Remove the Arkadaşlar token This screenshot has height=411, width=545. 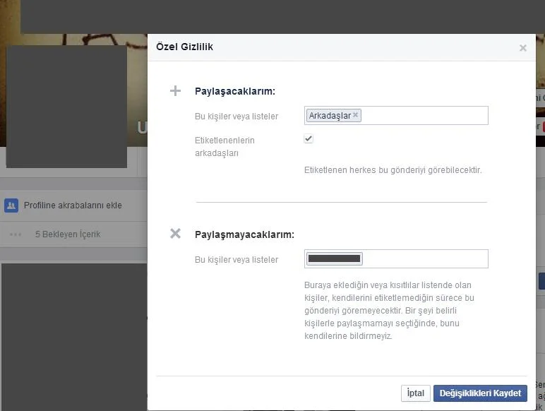356,115
